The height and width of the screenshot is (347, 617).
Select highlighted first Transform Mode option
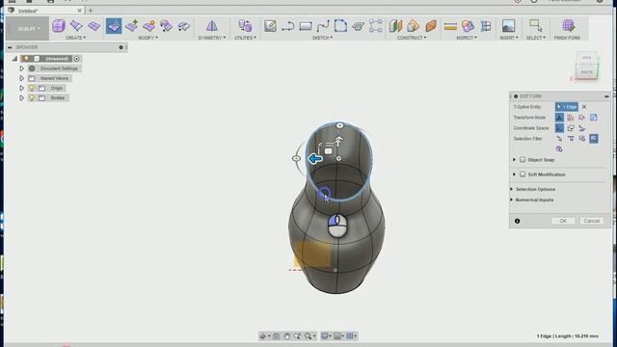[559, 118]
